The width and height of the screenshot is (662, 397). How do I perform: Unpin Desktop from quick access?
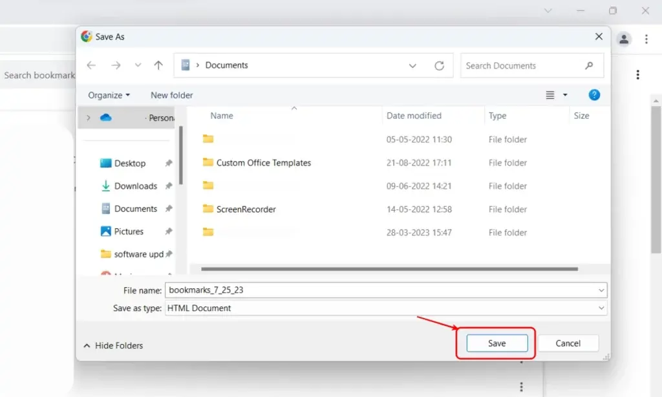[168, 163]
